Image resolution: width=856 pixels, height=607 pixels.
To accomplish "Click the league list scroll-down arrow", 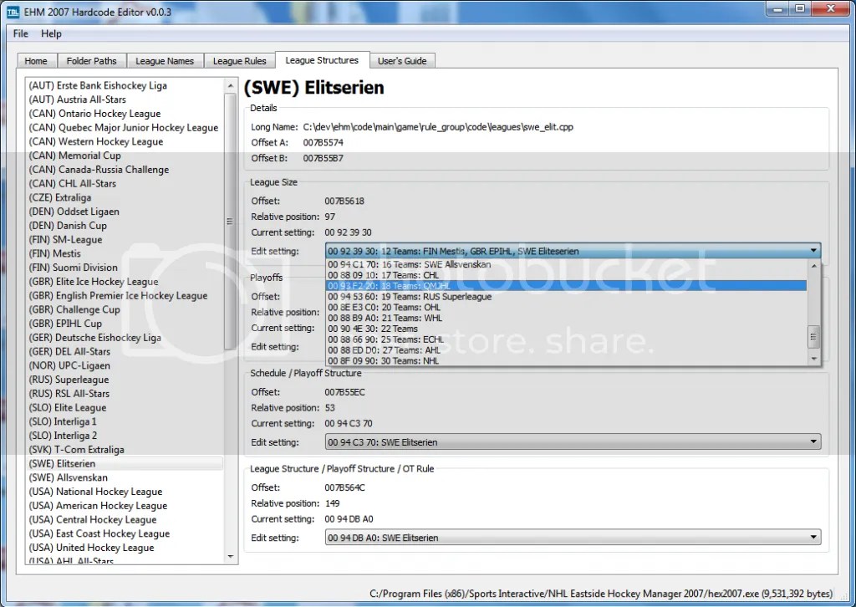I will tap(231, 556).
